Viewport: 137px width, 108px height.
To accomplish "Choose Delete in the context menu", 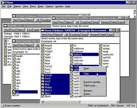I will (x=93, y=94).
